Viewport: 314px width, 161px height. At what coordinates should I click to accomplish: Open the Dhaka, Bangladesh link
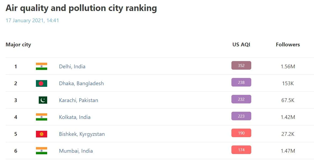point(81,83)
